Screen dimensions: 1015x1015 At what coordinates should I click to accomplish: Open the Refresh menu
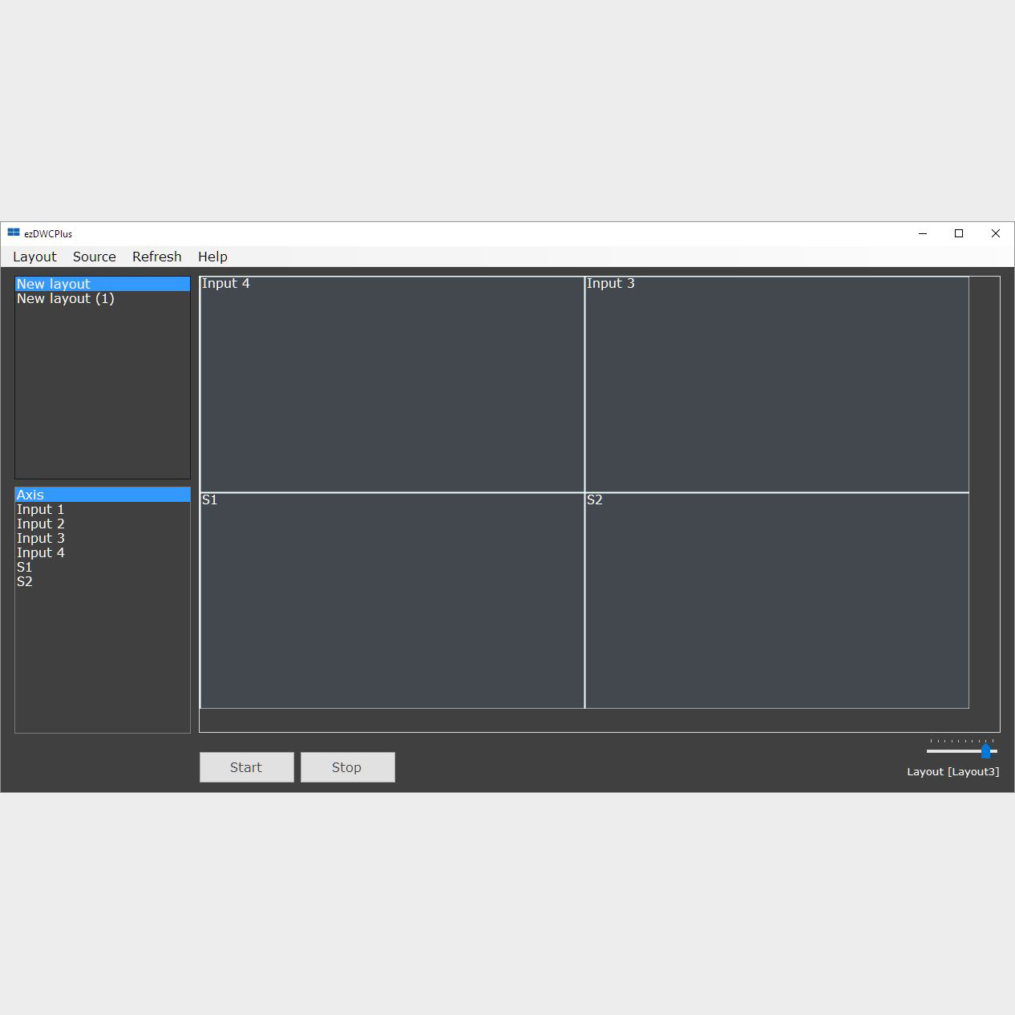pos(157,257)
